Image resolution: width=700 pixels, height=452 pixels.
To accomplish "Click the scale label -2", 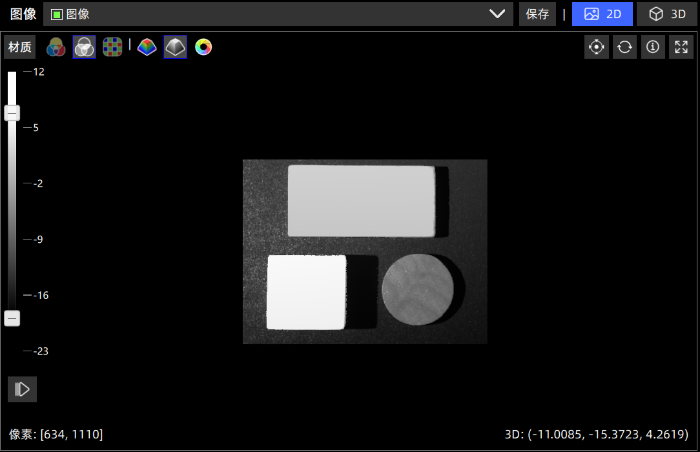I will (x=38, y=183).
